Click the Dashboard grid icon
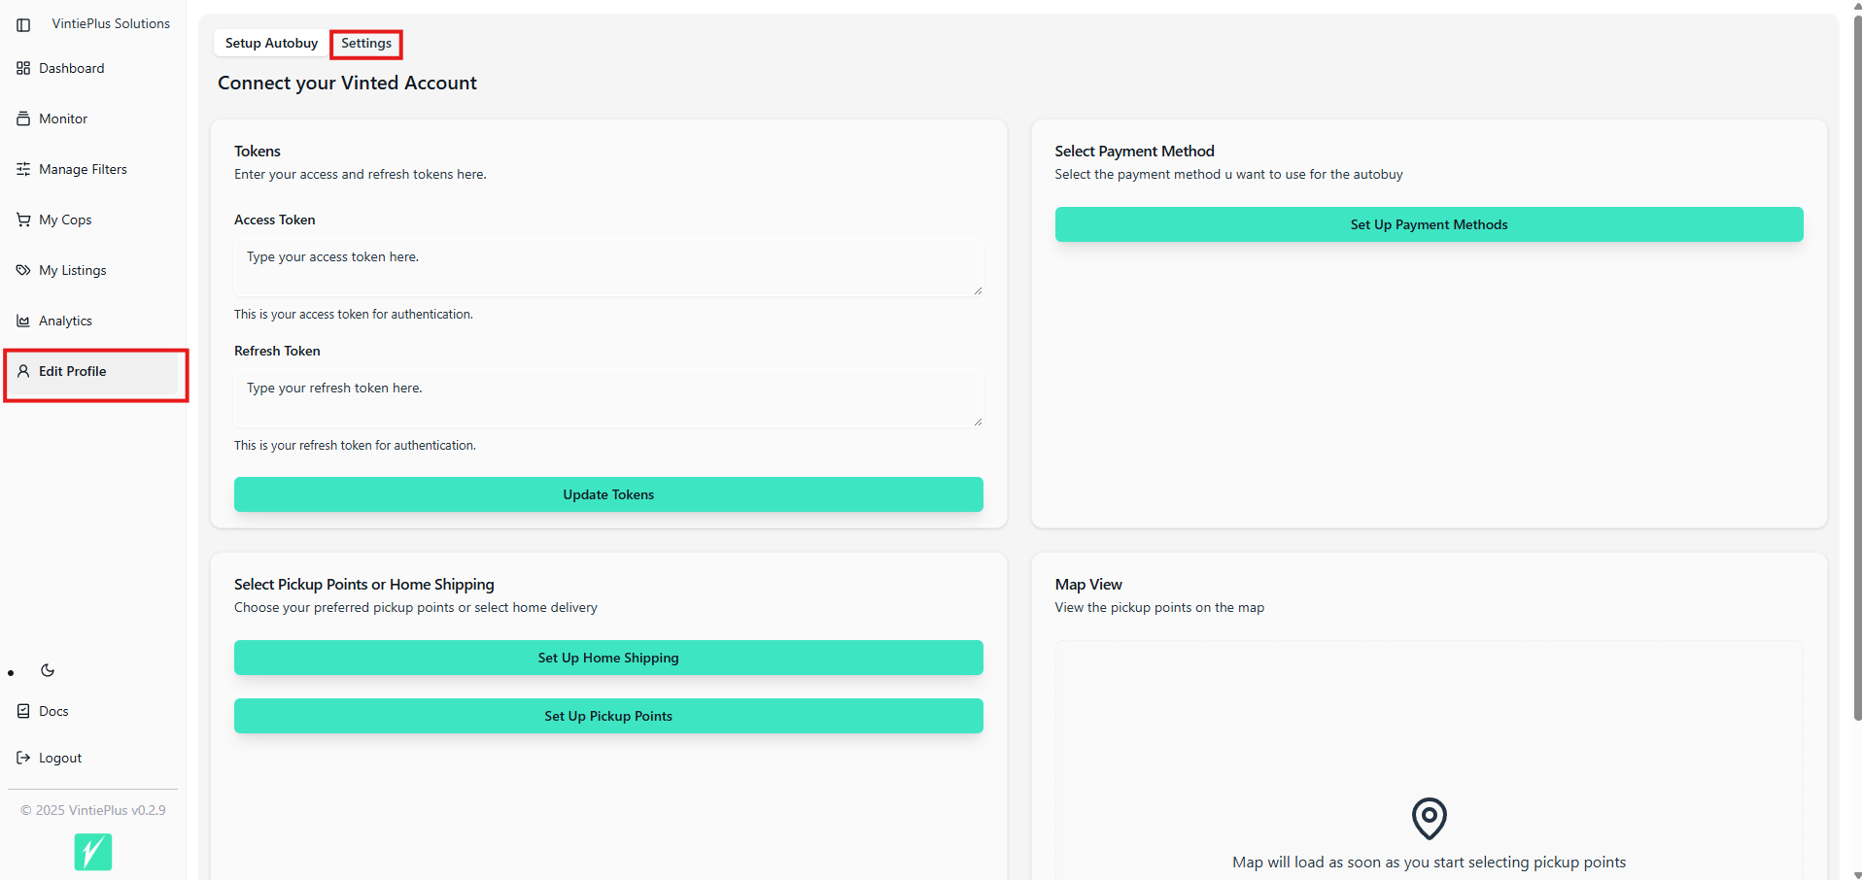1862x880 pixels. coord(23,68)
